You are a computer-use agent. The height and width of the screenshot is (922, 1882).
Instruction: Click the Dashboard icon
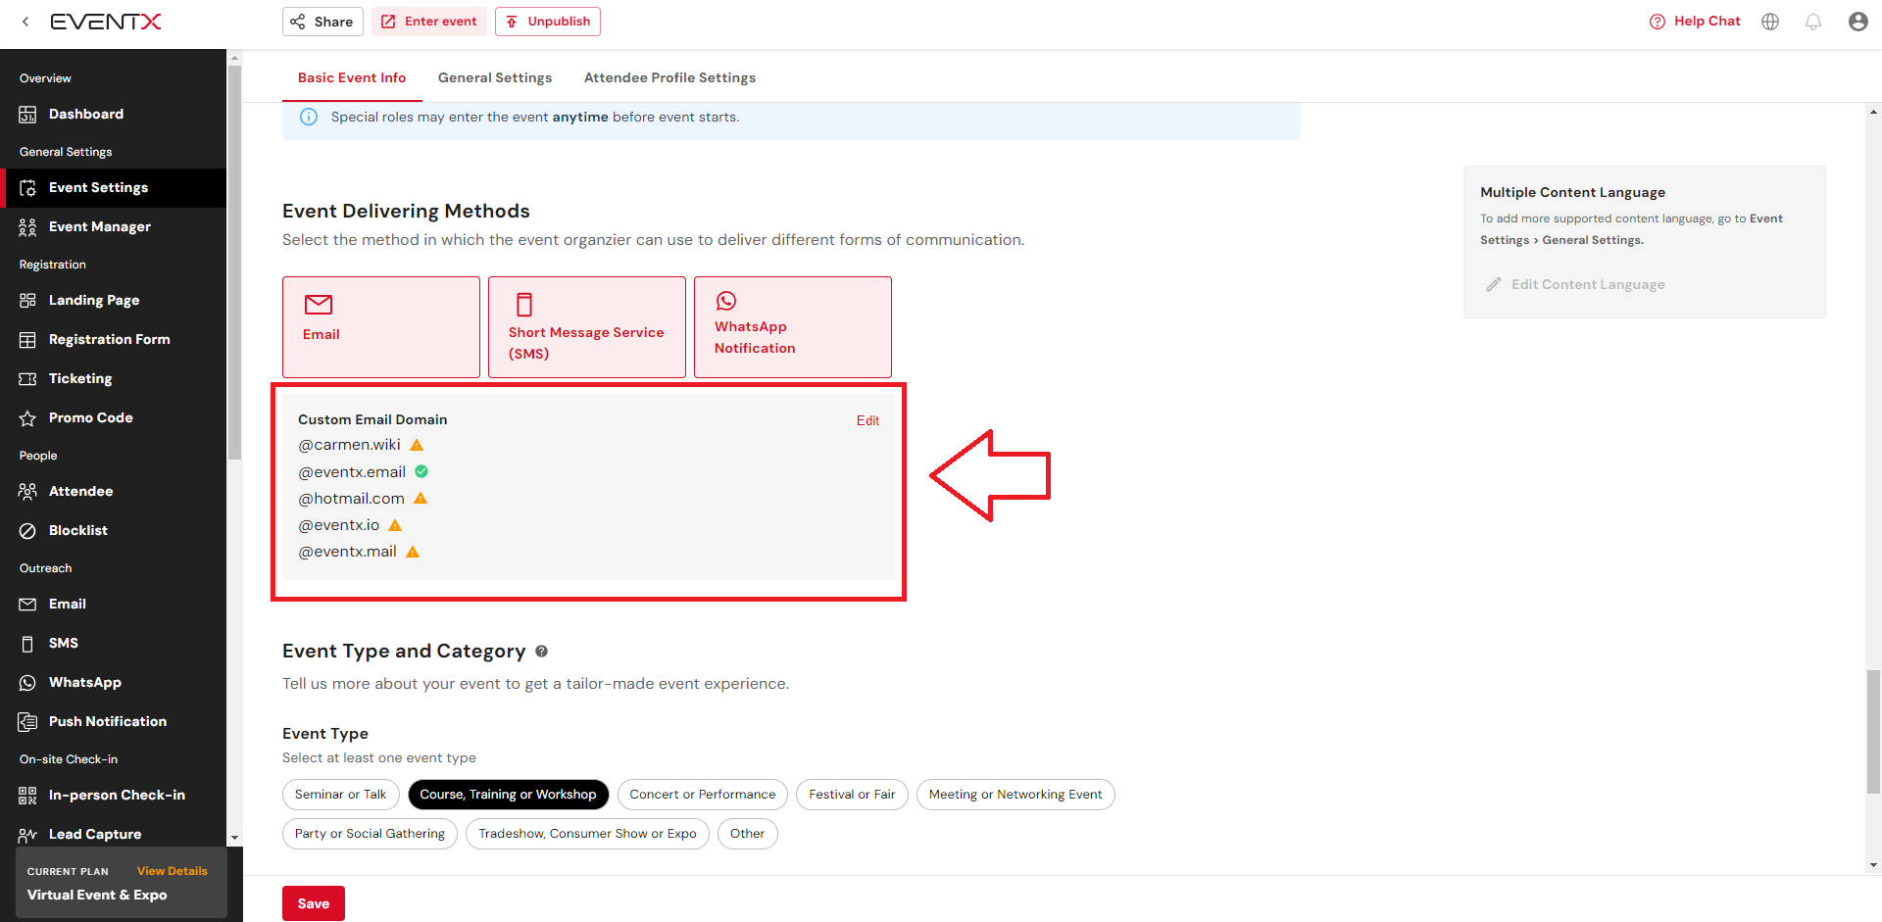[27, 115]
